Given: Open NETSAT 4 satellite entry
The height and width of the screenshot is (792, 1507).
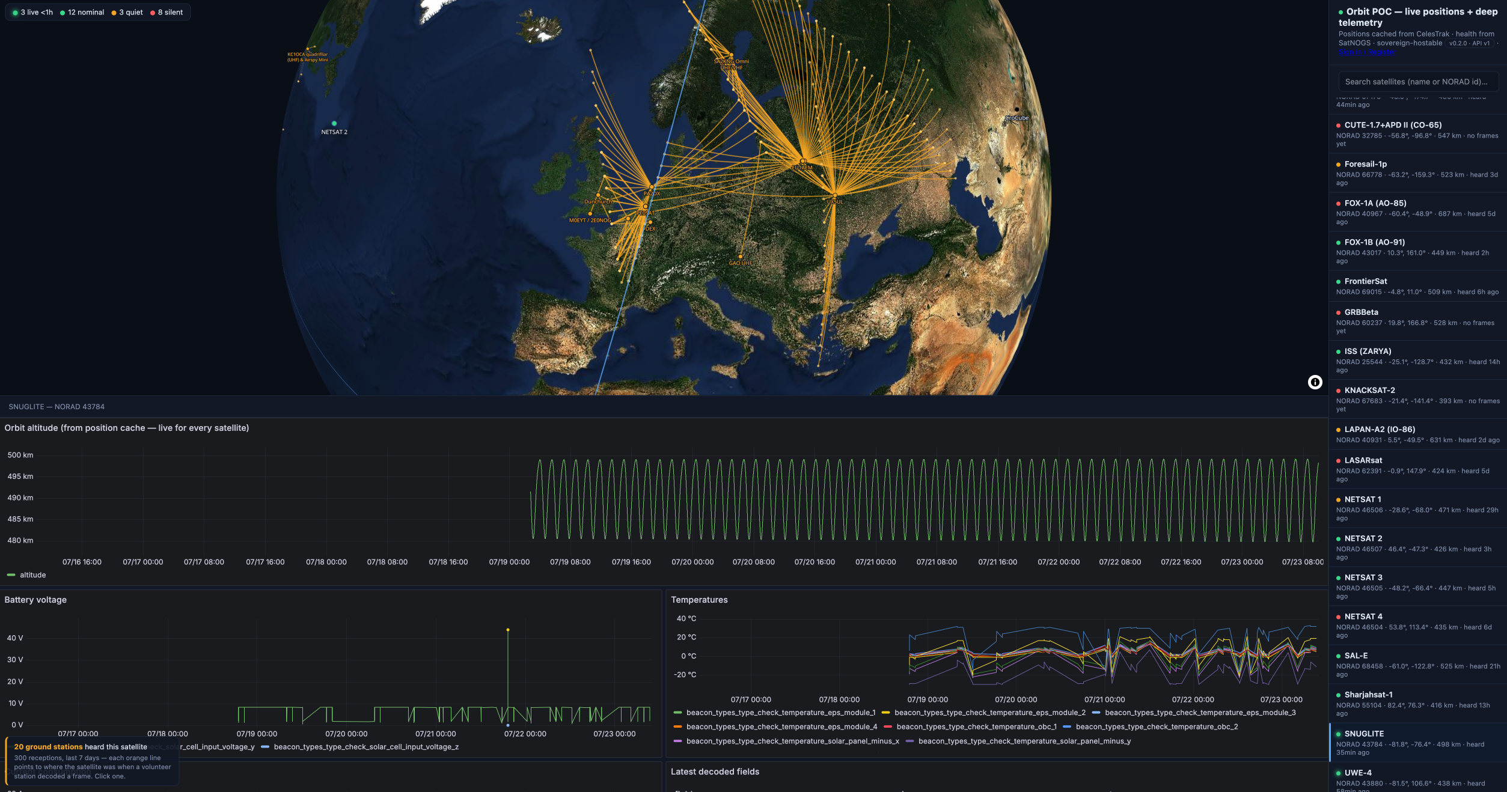Looking at the screenshot, I should [1417, 626].
